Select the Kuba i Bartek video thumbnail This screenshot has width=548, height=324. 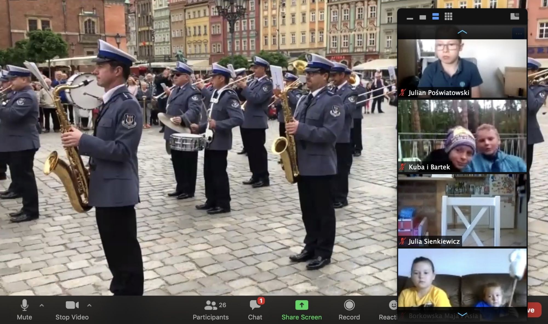click(462, 136)
